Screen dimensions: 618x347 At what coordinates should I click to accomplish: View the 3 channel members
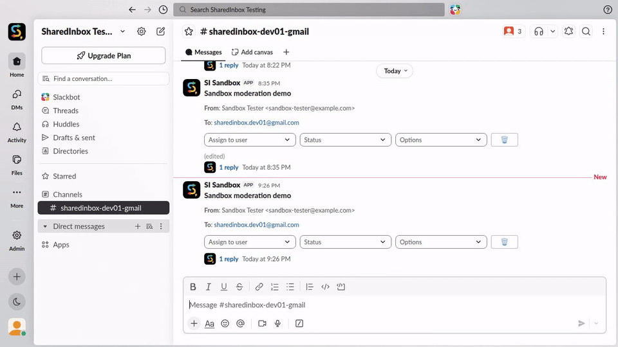(514, 31)
